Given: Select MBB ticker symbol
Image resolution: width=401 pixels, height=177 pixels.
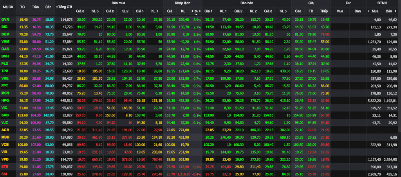Looking at the screenshot, I should pos(5,138).
